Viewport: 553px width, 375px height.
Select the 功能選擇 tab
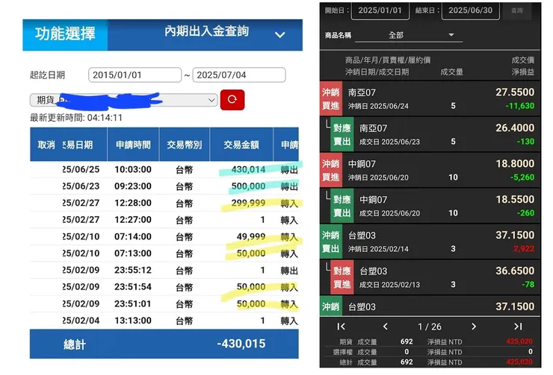tap(65, 34)
